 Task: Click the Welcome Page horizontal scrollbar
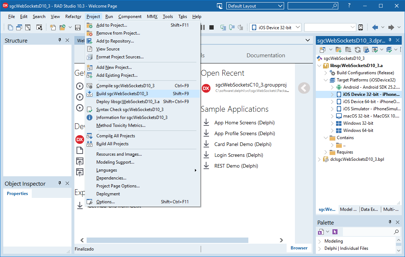[167, 240]
